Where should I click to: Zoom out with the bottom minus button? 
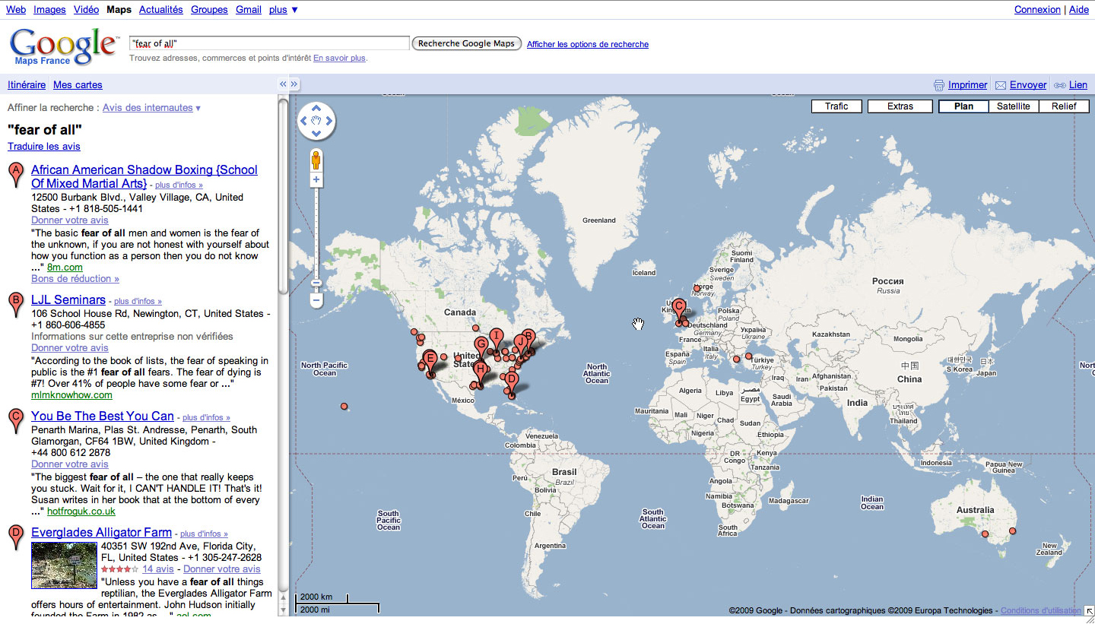[316, 301]
